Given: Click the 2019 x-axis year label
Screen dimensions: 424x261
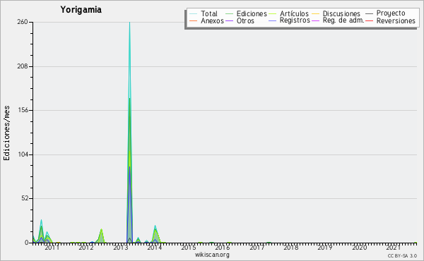Looking at the screenshot, I should [x=325, y=247].
